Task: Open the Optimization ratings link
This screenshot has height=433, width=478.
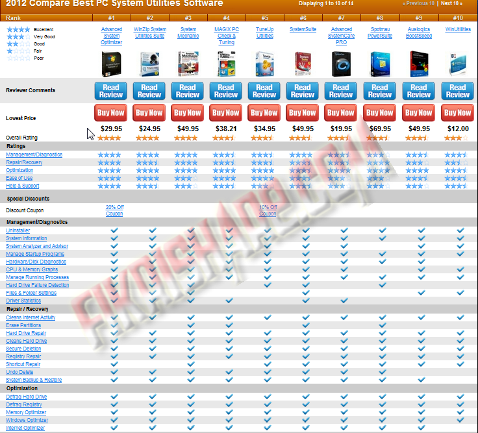Action: 19,170
